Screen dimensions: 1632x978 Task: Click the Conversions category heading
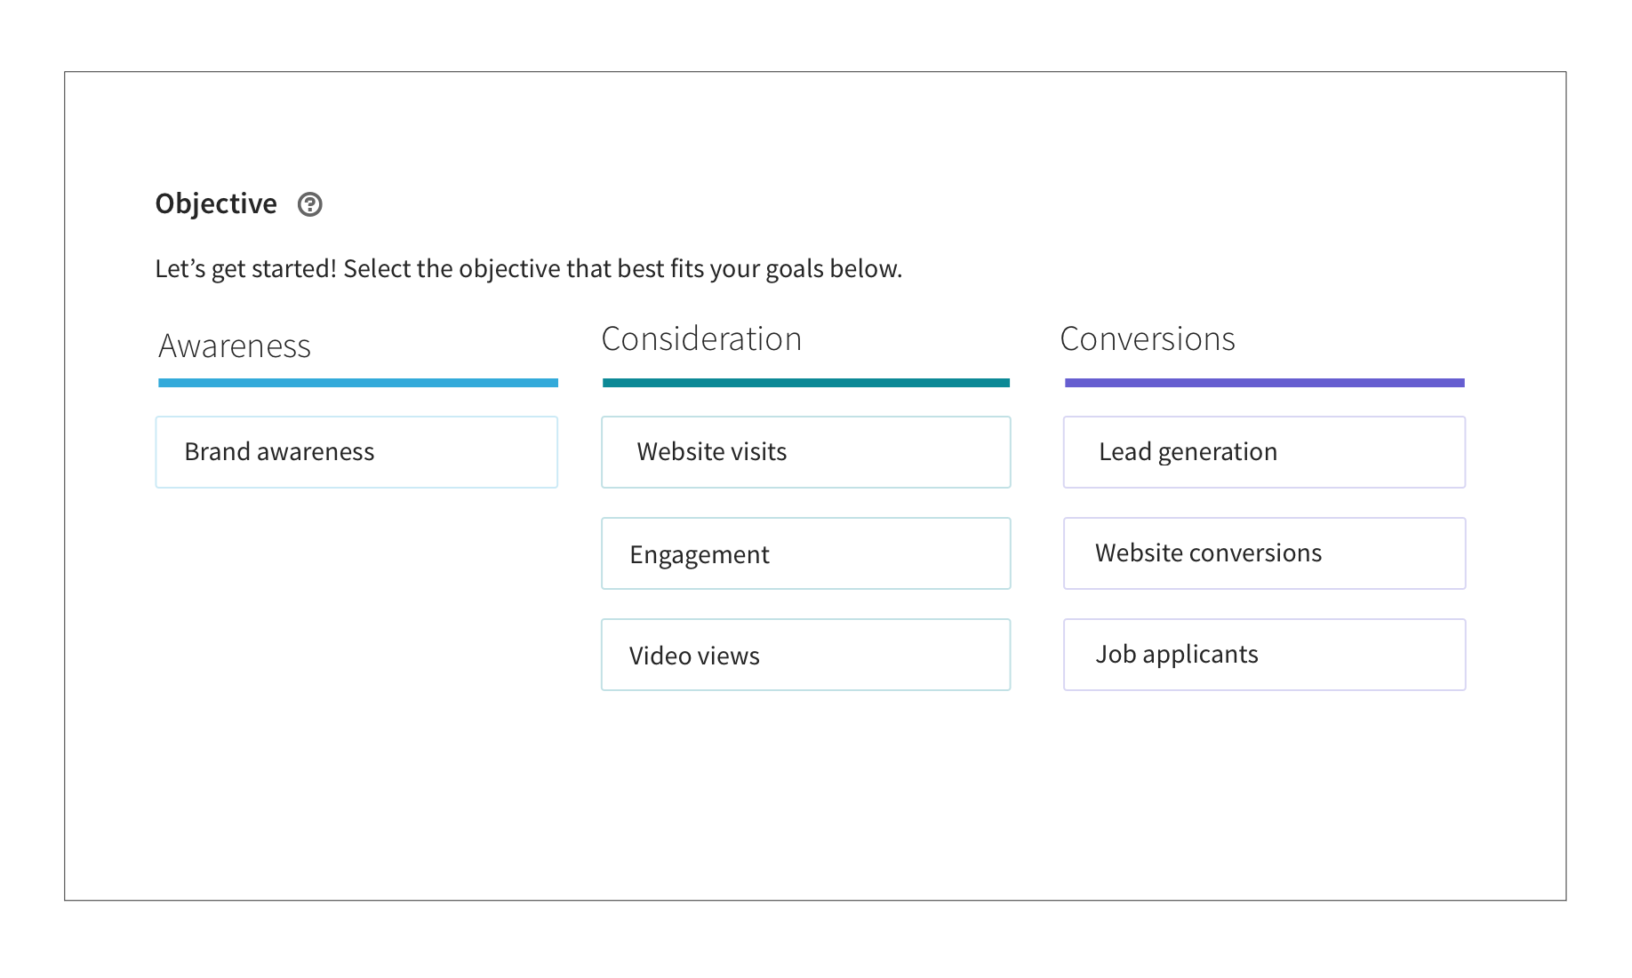pyautogui.click(x=1147, y=338)
